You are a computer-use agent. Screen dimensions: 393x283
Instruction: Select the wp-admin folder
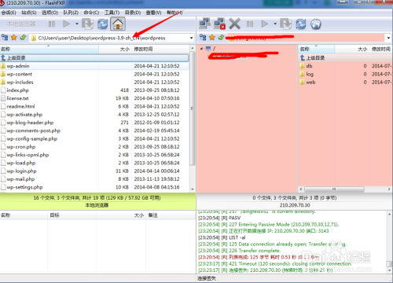tap(94, 66)
